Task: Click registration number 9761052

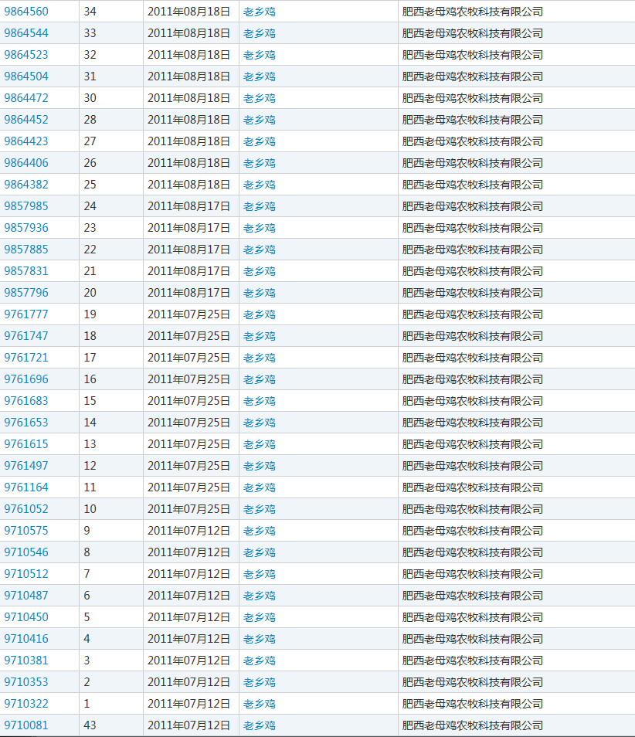Action: [26, 509]
